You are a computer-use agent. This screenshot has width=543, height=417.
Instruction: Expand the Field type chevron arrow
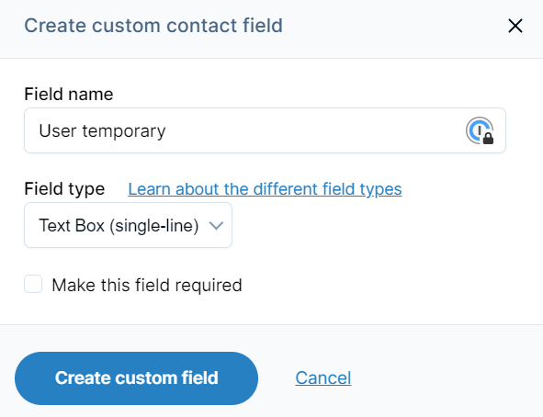pyautogui.click(x=216, y=226)
